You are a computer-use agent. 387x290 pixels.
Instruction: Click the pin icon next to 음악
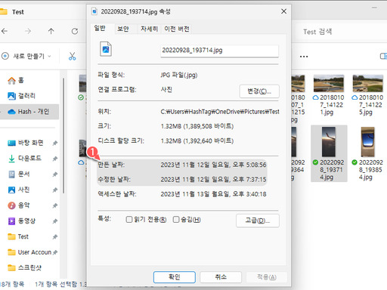(x=55, y=205)
